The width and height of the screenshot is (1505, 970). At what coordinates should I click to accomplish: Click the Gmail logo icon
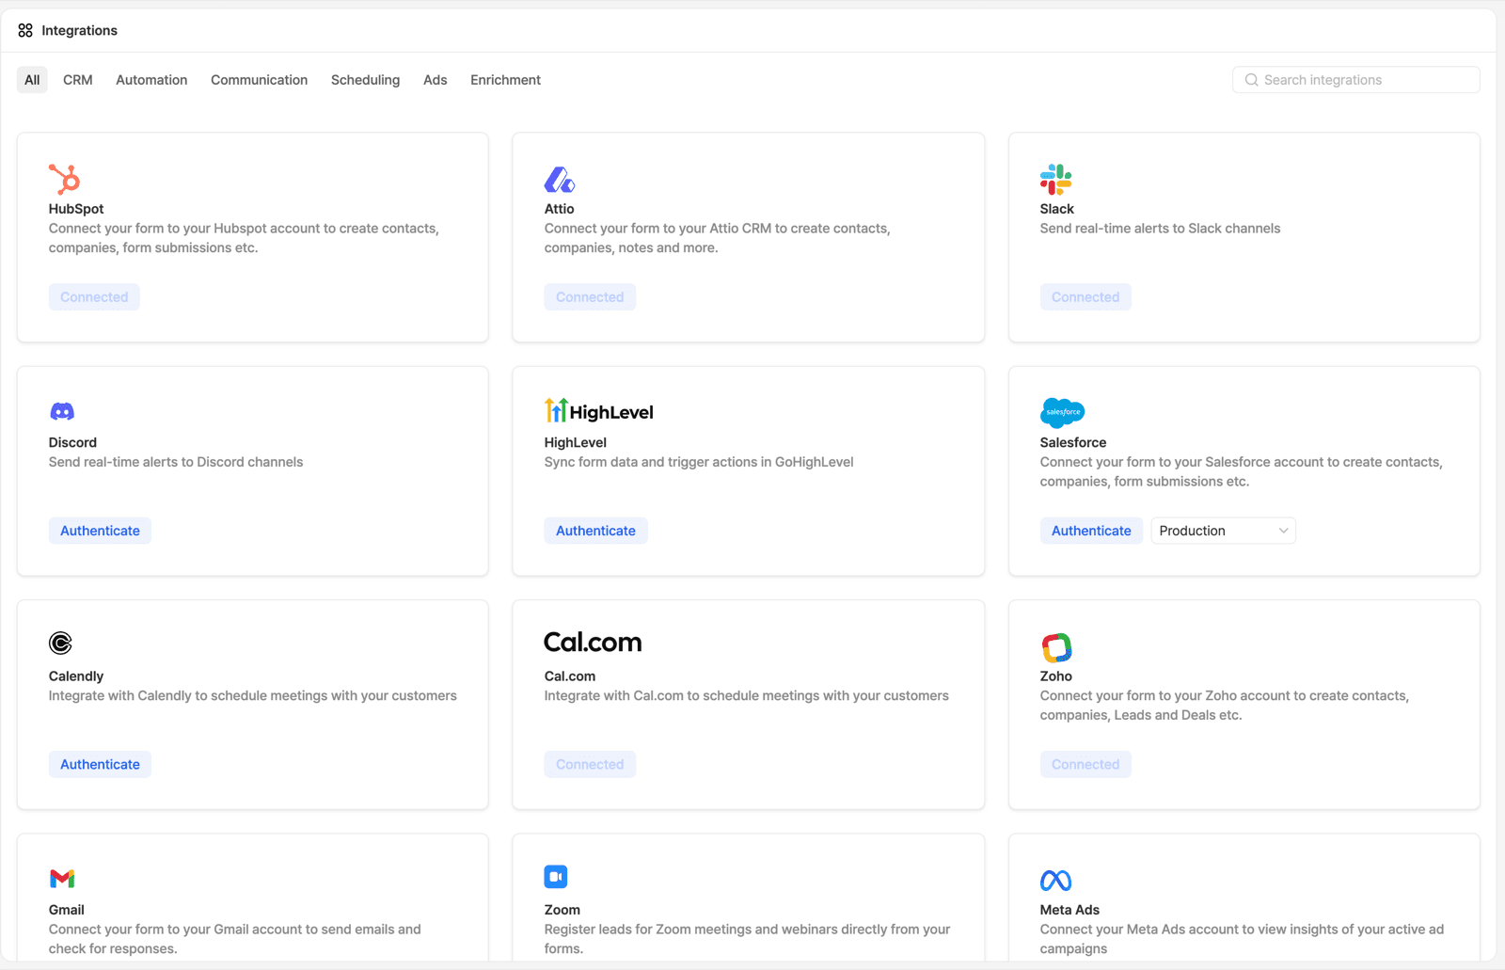tap(62, 879)
